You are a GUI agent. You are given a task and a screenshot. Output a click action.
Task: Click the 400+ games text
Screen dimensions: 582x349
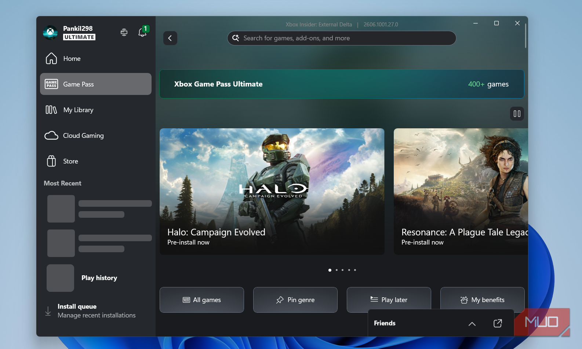point(488,84)
